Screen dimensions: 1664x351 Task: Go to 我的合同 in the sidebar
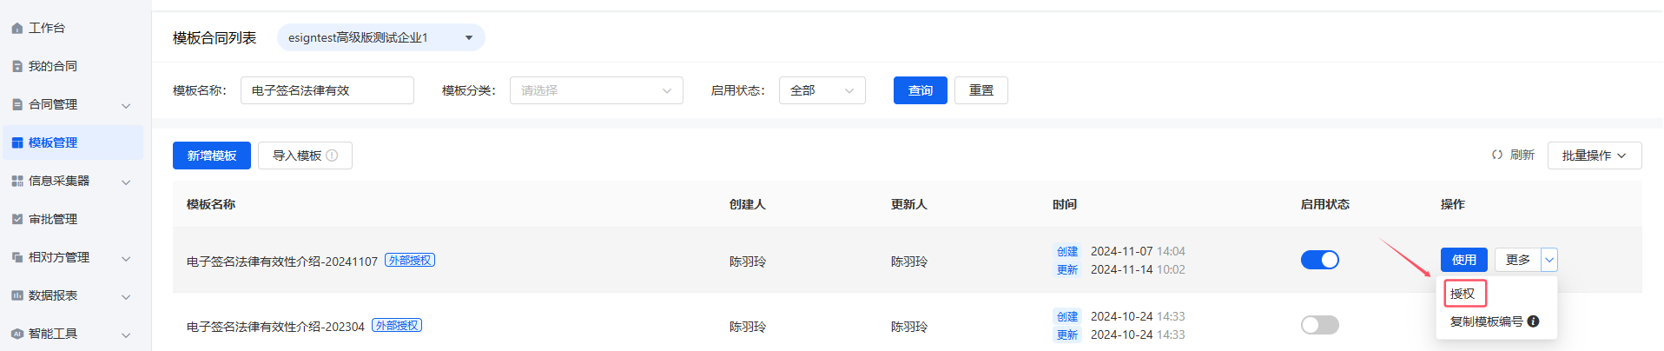(x=53, y=67)
